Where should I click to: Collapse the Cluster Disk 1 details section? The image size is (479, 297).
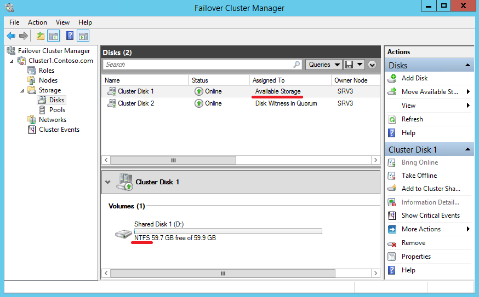(108, 182)
